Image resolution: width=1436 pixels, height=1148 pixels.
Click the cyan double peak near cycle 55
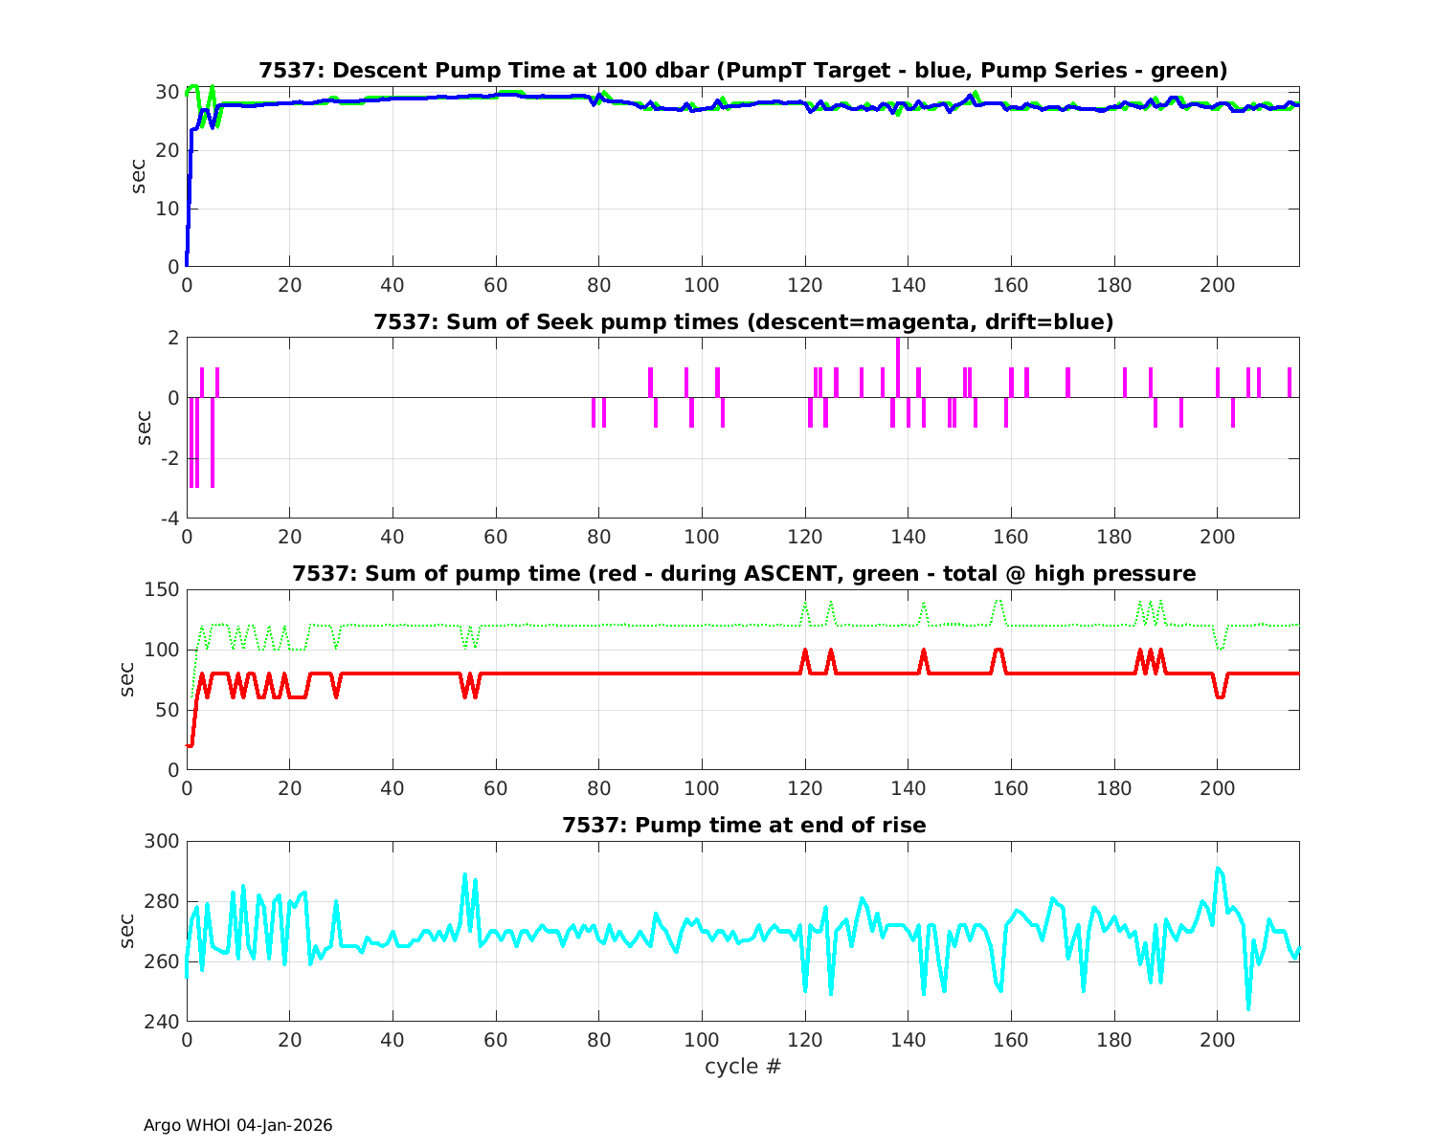(465, 875)
